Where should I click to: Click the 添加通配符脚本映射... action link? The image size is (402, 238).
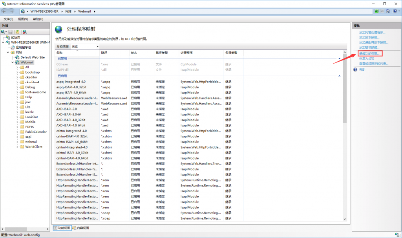[x=374, y=42]
